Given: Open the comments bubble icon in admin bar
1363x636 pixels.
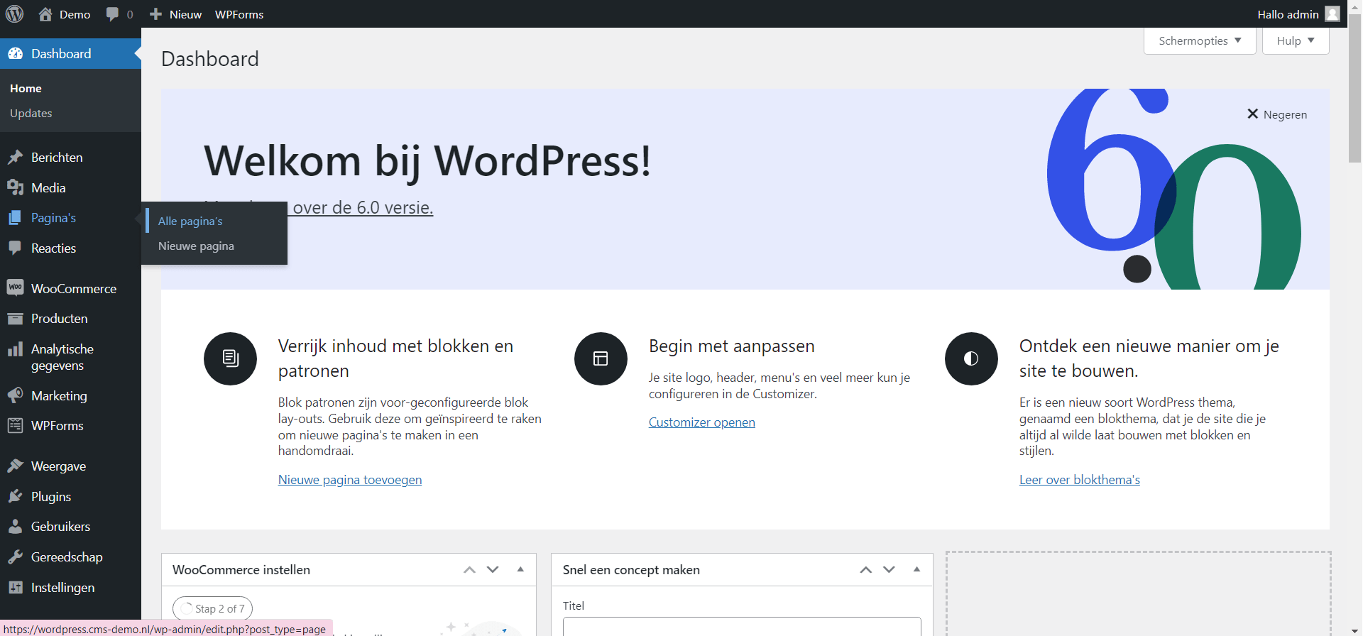Looking at the screenshot, I should [x=112, y=14].
